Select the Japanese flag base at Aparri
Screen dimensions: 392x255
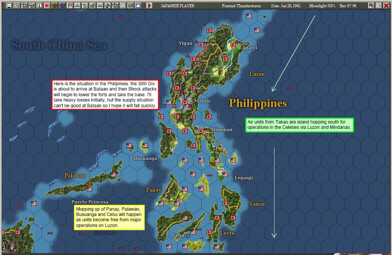[x=233, y=45]
